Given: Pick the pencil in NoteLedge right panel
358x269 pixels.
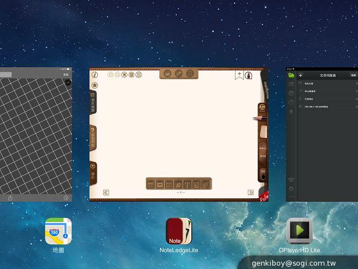Looking at the screenshot, I should tap(260, 118).
